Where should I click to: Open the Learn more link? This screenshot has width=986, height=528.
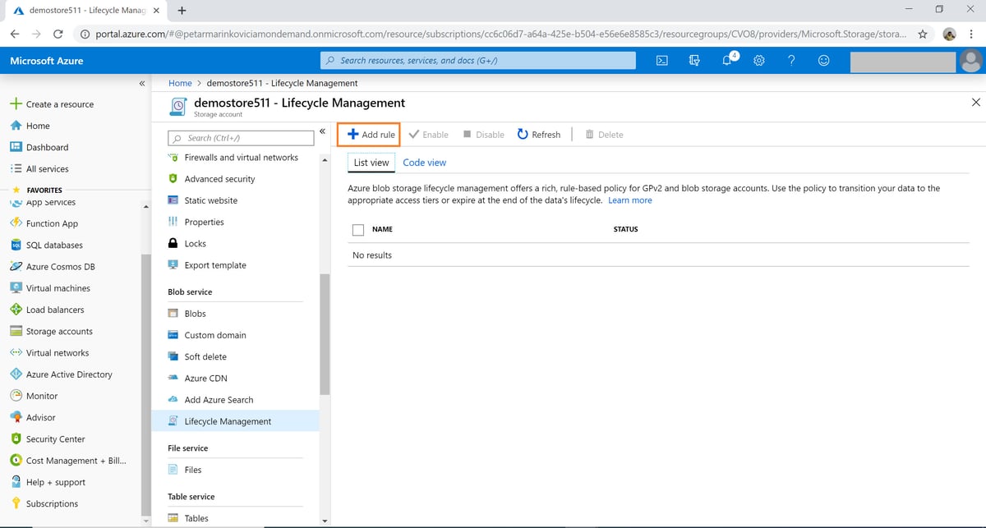629,200
